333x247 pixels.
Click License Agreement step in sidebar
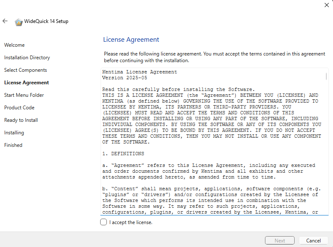[x=27, y=83]
